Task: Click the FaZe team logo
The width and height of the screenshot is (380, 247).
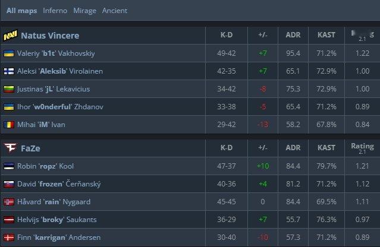Action: click(x=11, y=148)
